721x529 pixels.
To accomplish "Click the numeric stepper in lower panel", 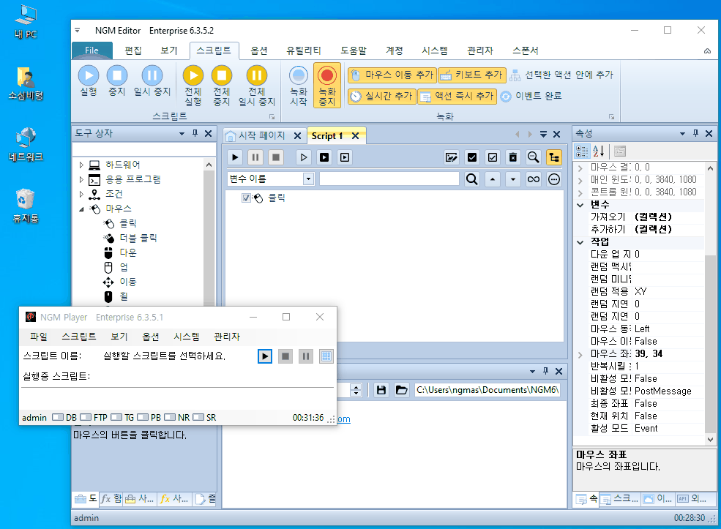I will pyautogui.click(x=356, y=390).
